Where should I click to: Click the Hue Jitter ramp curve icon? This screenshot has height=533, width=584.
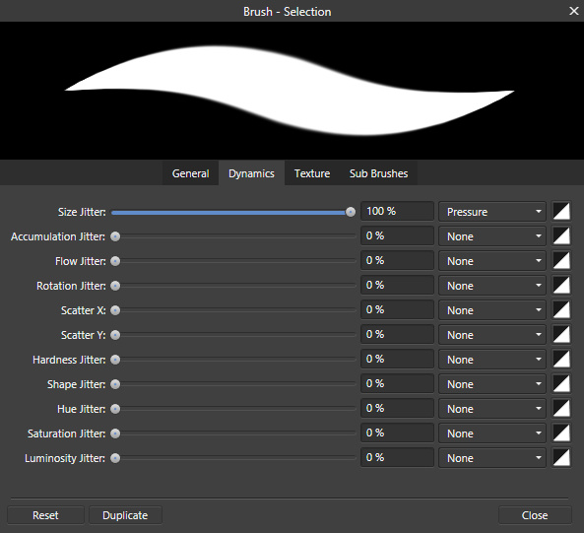pyautogui.click(x=561, y=408)
